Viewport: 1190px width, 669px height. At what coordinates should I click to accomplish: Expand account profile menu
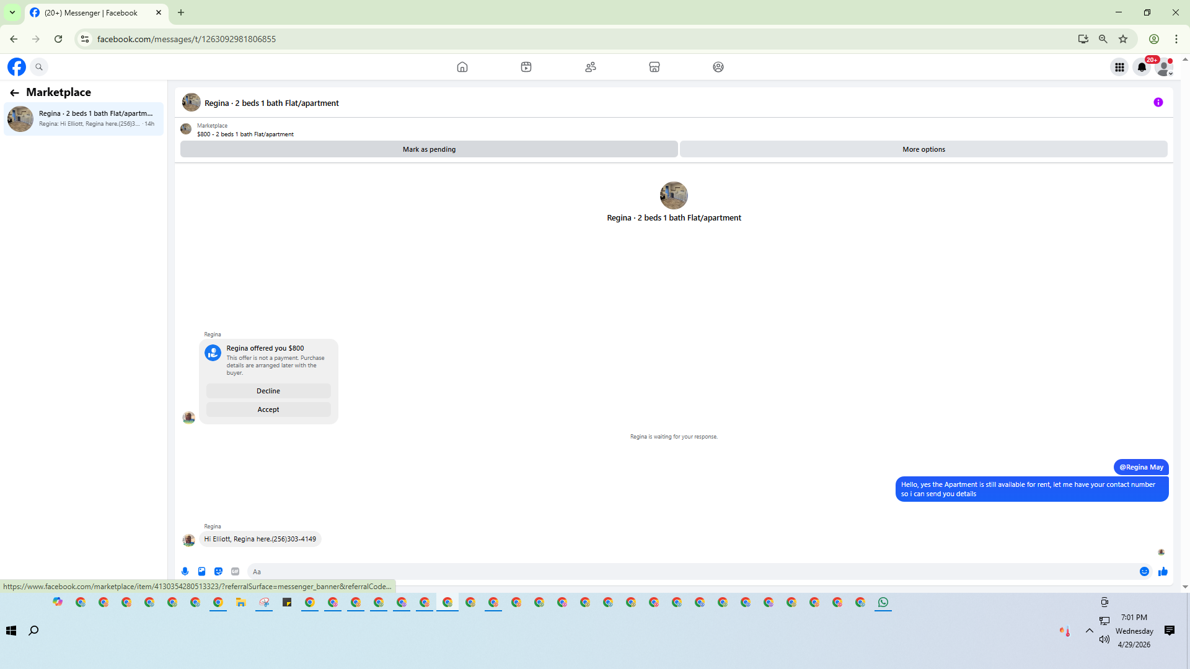[x=1165, y=67]
